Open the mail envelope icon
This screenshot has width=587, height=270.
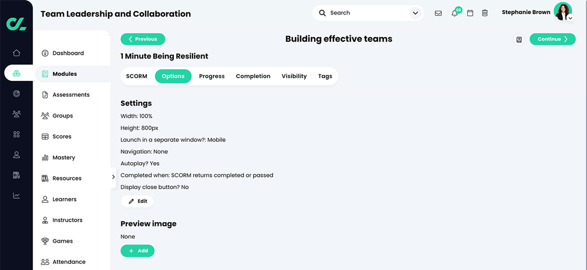(x=438, y=13)
